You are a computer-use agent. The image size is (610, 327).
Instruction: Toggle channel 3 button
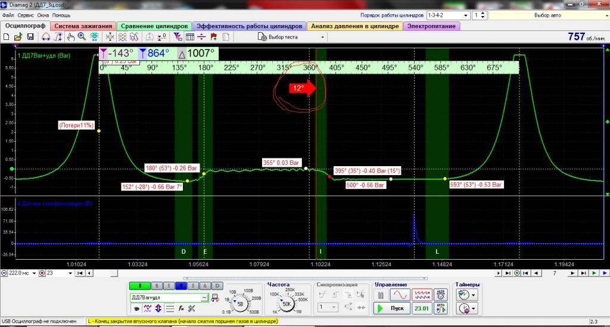click(x=169, y=286)
